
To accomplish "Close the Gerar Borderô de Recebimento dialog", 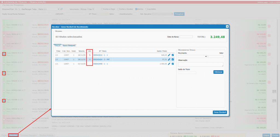I will point(227,27).
